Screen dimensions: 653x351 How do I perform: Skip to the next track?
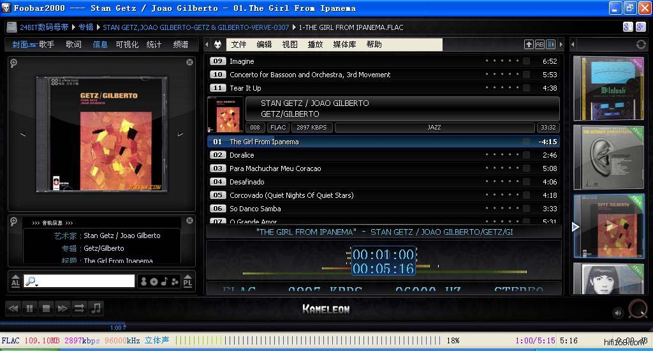click(x=62, y=309)
